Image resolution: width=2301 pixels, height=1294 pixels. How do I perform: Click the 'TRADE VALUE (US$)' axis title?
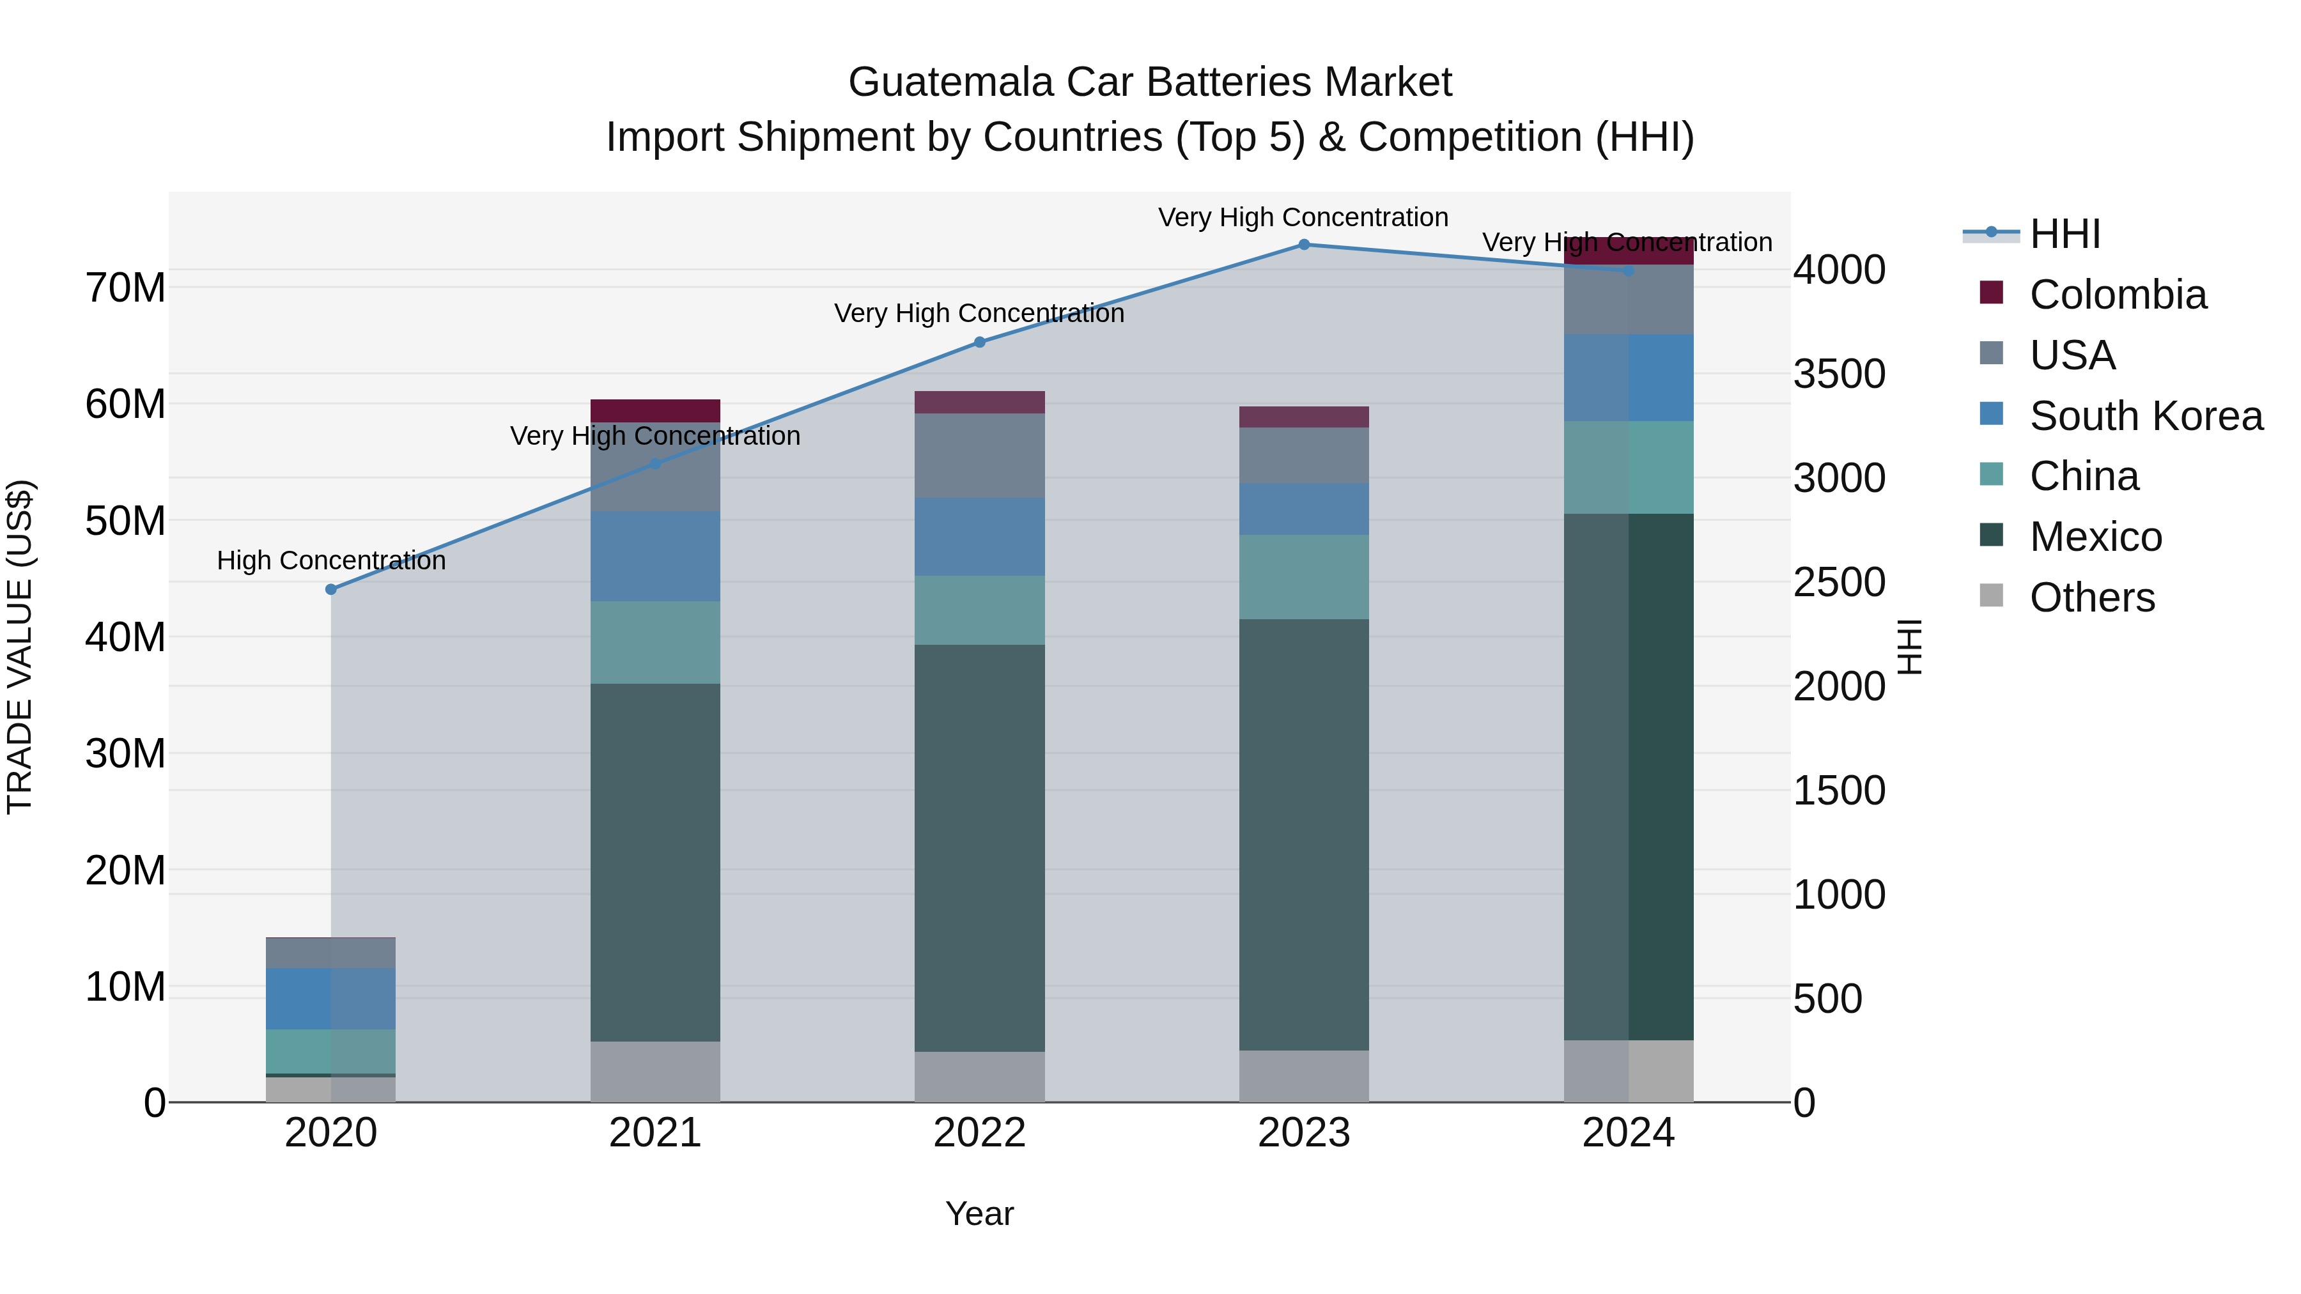(20, 647)
